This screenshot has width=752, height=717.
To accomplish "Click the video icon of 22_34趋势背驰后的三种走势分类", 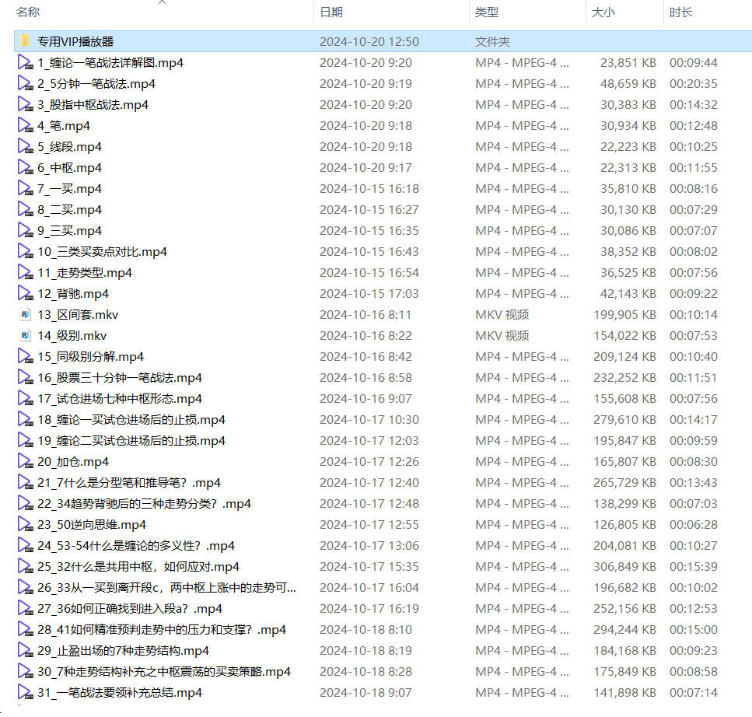I will tap(25, 504).
